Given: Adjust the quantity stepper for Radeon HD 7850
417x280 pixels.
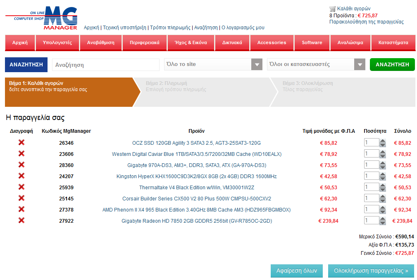Looking at the screenshot, I should point(383,221).
